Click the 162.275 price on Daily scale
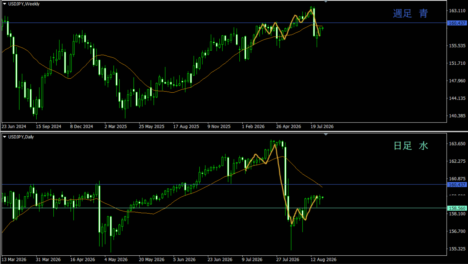This screenshot has height=264, width=468. pos(457,161)
